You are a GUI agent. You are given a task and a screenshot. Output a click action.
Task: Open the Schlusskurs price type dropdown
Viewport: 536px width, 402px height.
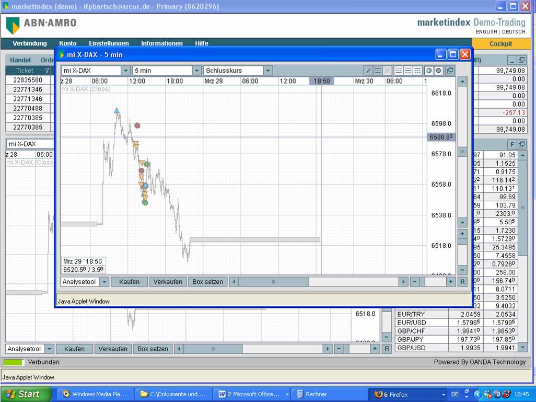[268, 71]
